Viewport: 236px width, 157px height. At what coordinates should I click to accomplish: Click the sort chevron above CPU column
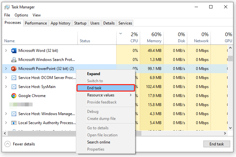[120, 34]
